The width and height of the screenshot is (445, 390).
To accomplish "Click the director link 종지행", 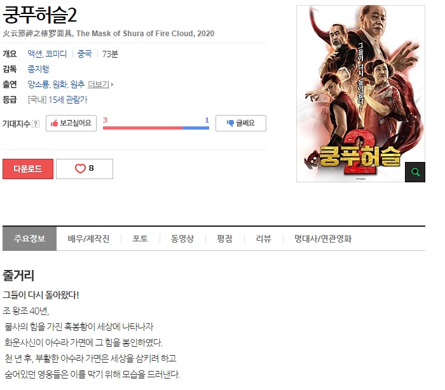I will click(x=38, y=69).
